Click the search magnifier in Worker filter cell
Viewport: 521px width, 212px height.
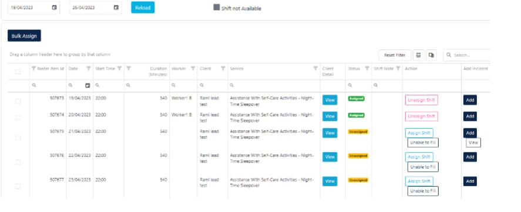[x=173, y=86]
